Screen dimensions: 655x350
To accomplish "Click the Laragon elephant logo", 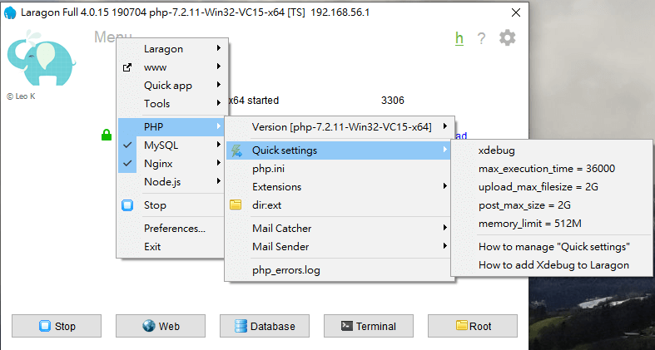I will click(41, 57).
